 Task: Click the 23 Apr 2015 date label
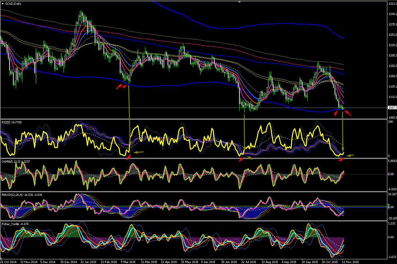click(169, 261)
